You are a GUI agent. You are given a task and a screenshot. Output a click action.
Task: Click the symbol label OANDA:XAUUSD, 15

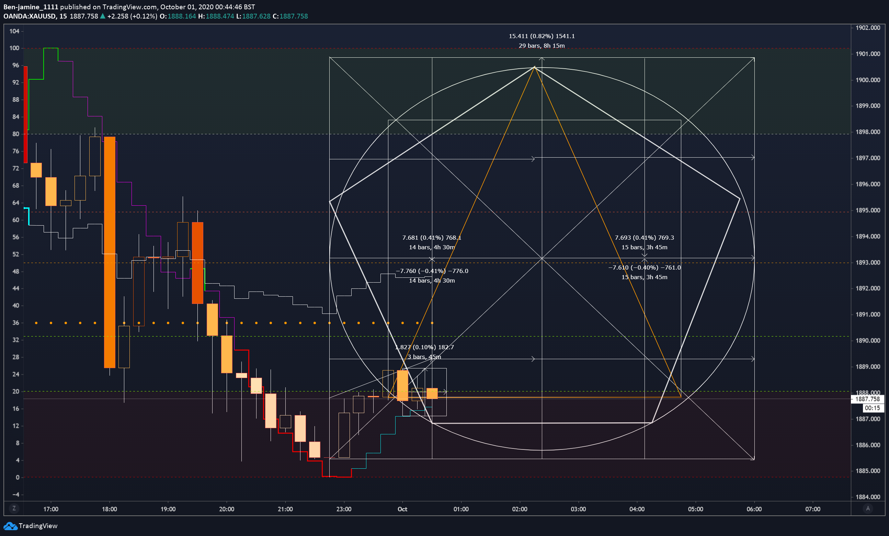pos(35,16)
